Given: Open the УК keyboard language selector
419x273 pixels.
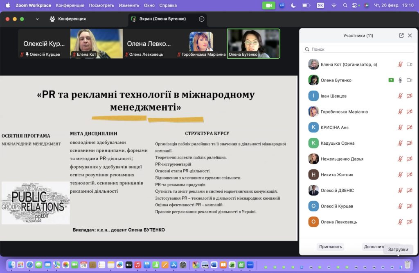Looking at the screenshot, I should pos(321,5).
